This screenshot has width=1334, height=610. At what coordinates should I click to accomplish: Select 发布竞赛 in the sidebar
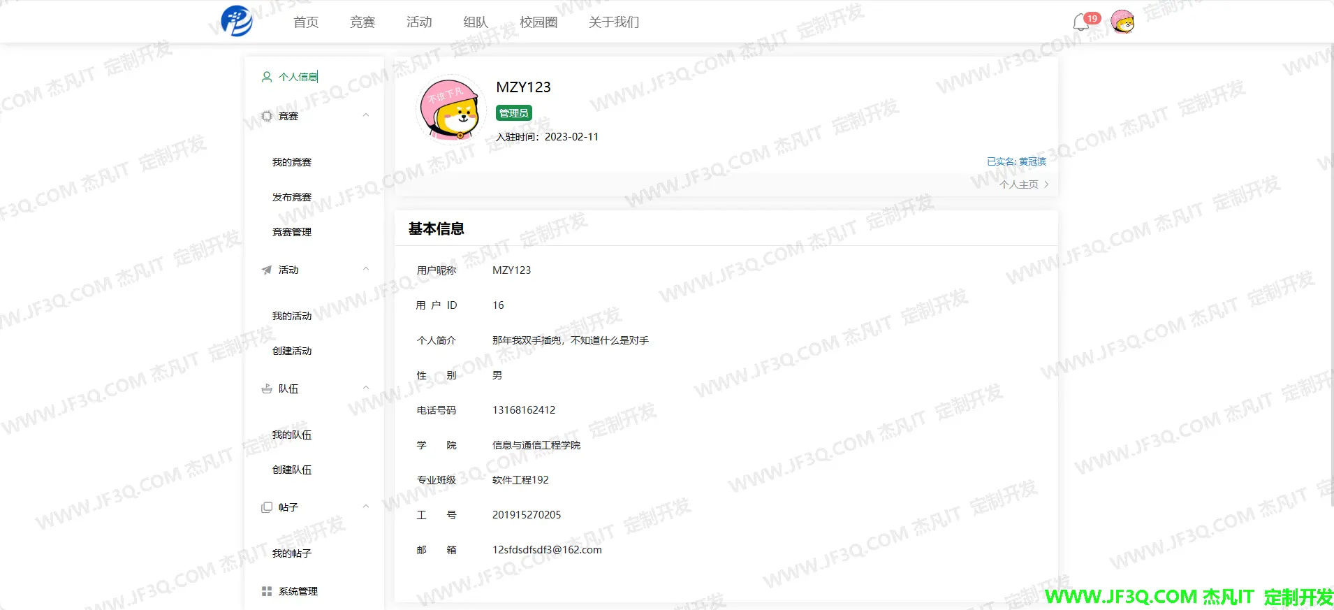(x=292, y=197)
